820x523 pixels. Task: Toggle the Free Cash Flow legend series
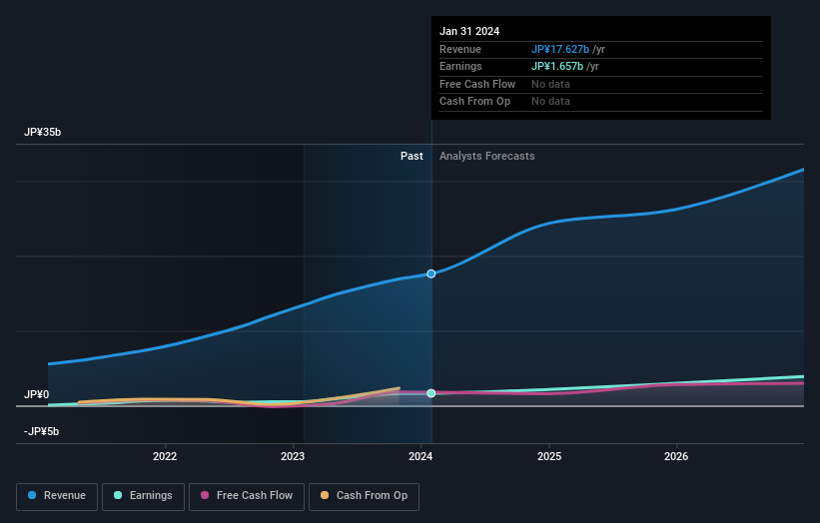247,496
